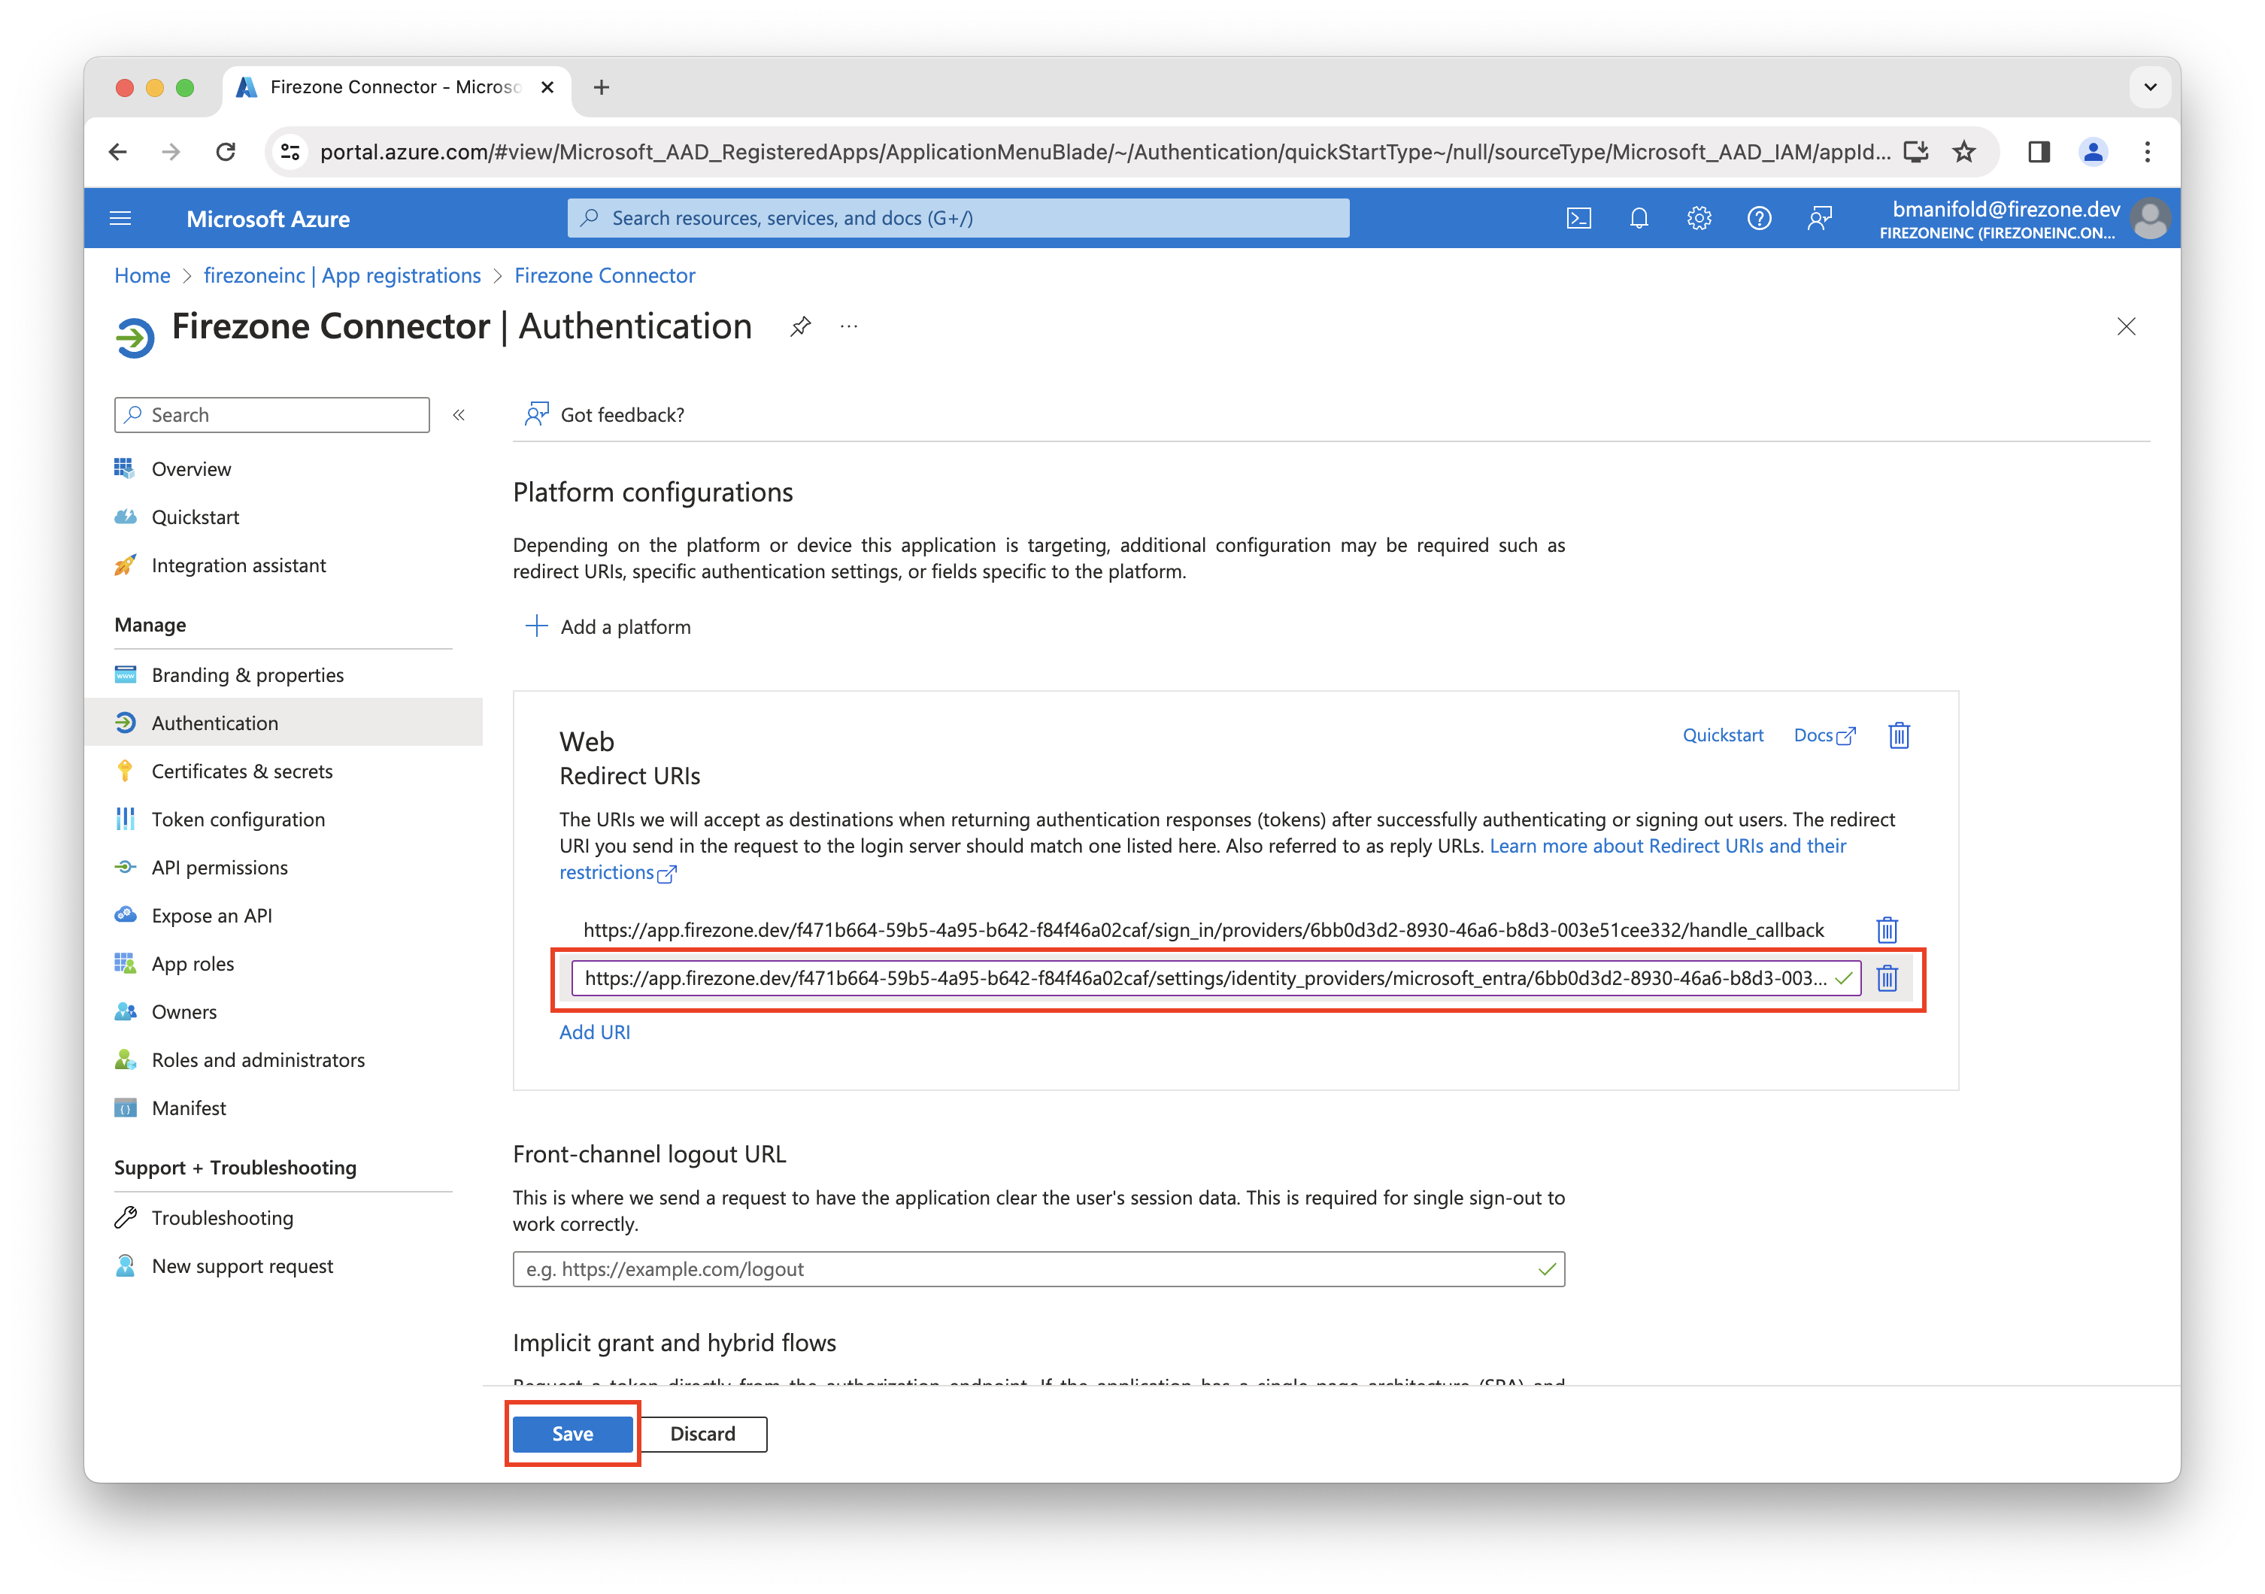This screenshot has width=2265, height=1594.
Task: Open the ellipsis more options menu
Action: click(848, 326)
